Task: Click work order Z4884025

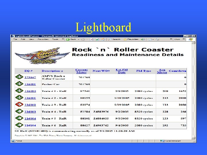Action: (x=101, y=119)
